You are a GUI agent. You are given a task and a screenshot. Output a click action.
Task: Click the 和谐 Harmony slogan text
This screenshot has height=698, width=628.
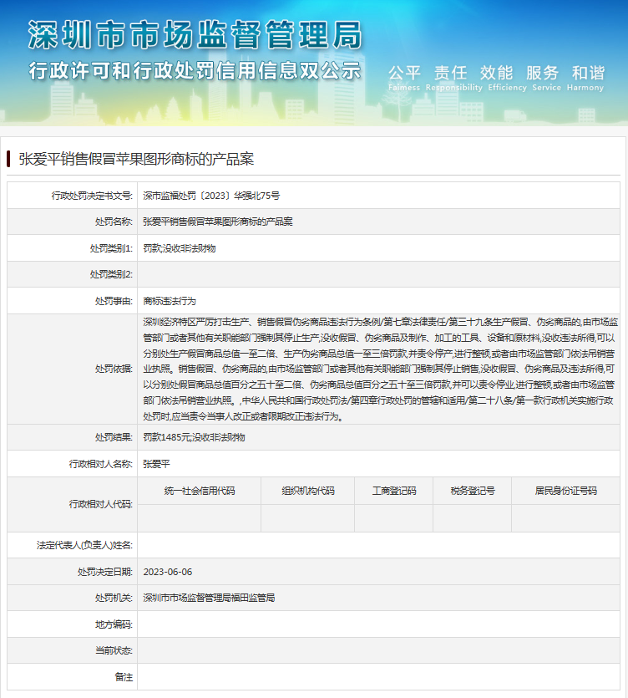pyautogui.click(x=585, y=78)
